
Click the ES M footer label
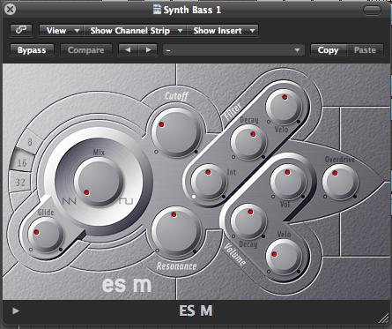point(196,310)
